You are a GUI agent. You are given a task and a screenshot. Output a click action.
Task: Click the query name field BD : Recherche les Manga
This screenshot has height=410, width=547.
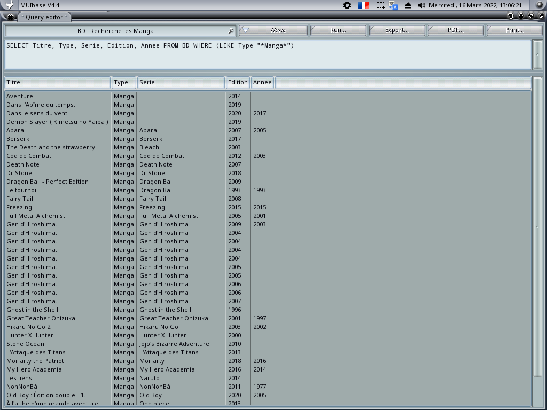(x=120, y=30)
